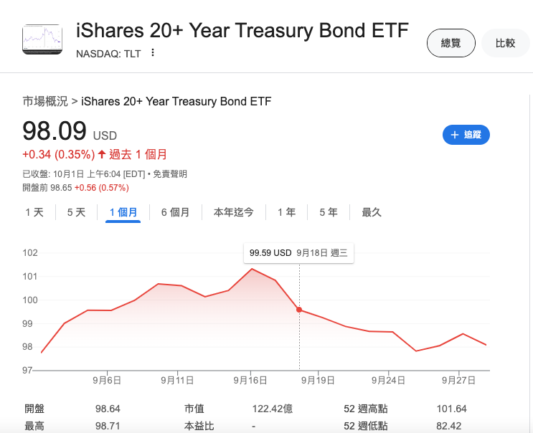Click the red marker dot on the chart
The height and width of the screenshot is (433, 533).
299,310
